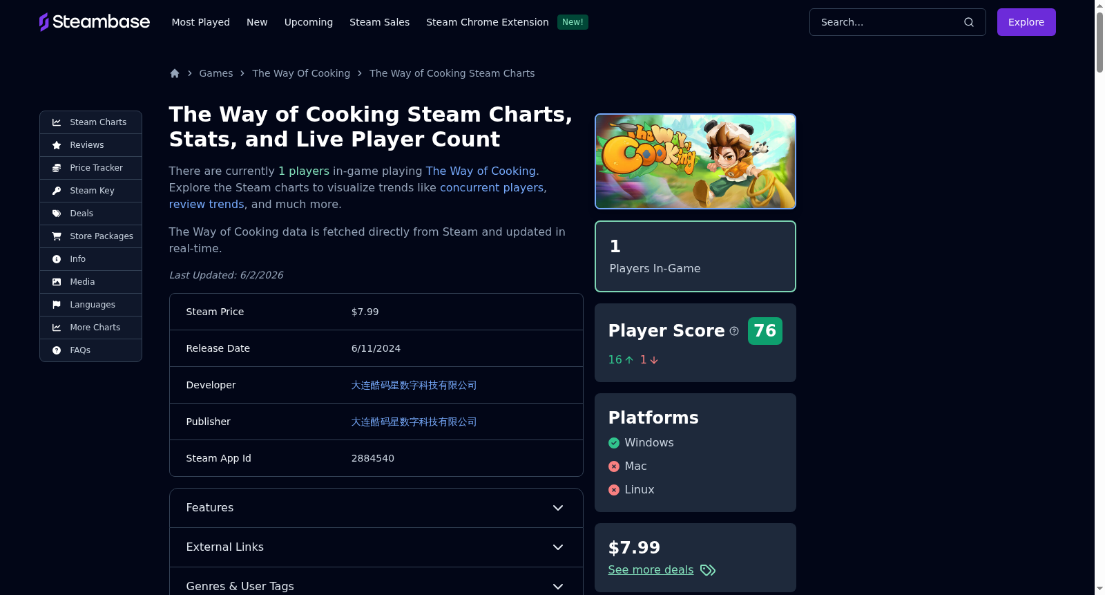Click the Windows green check icon

click(x=614, y=443)
